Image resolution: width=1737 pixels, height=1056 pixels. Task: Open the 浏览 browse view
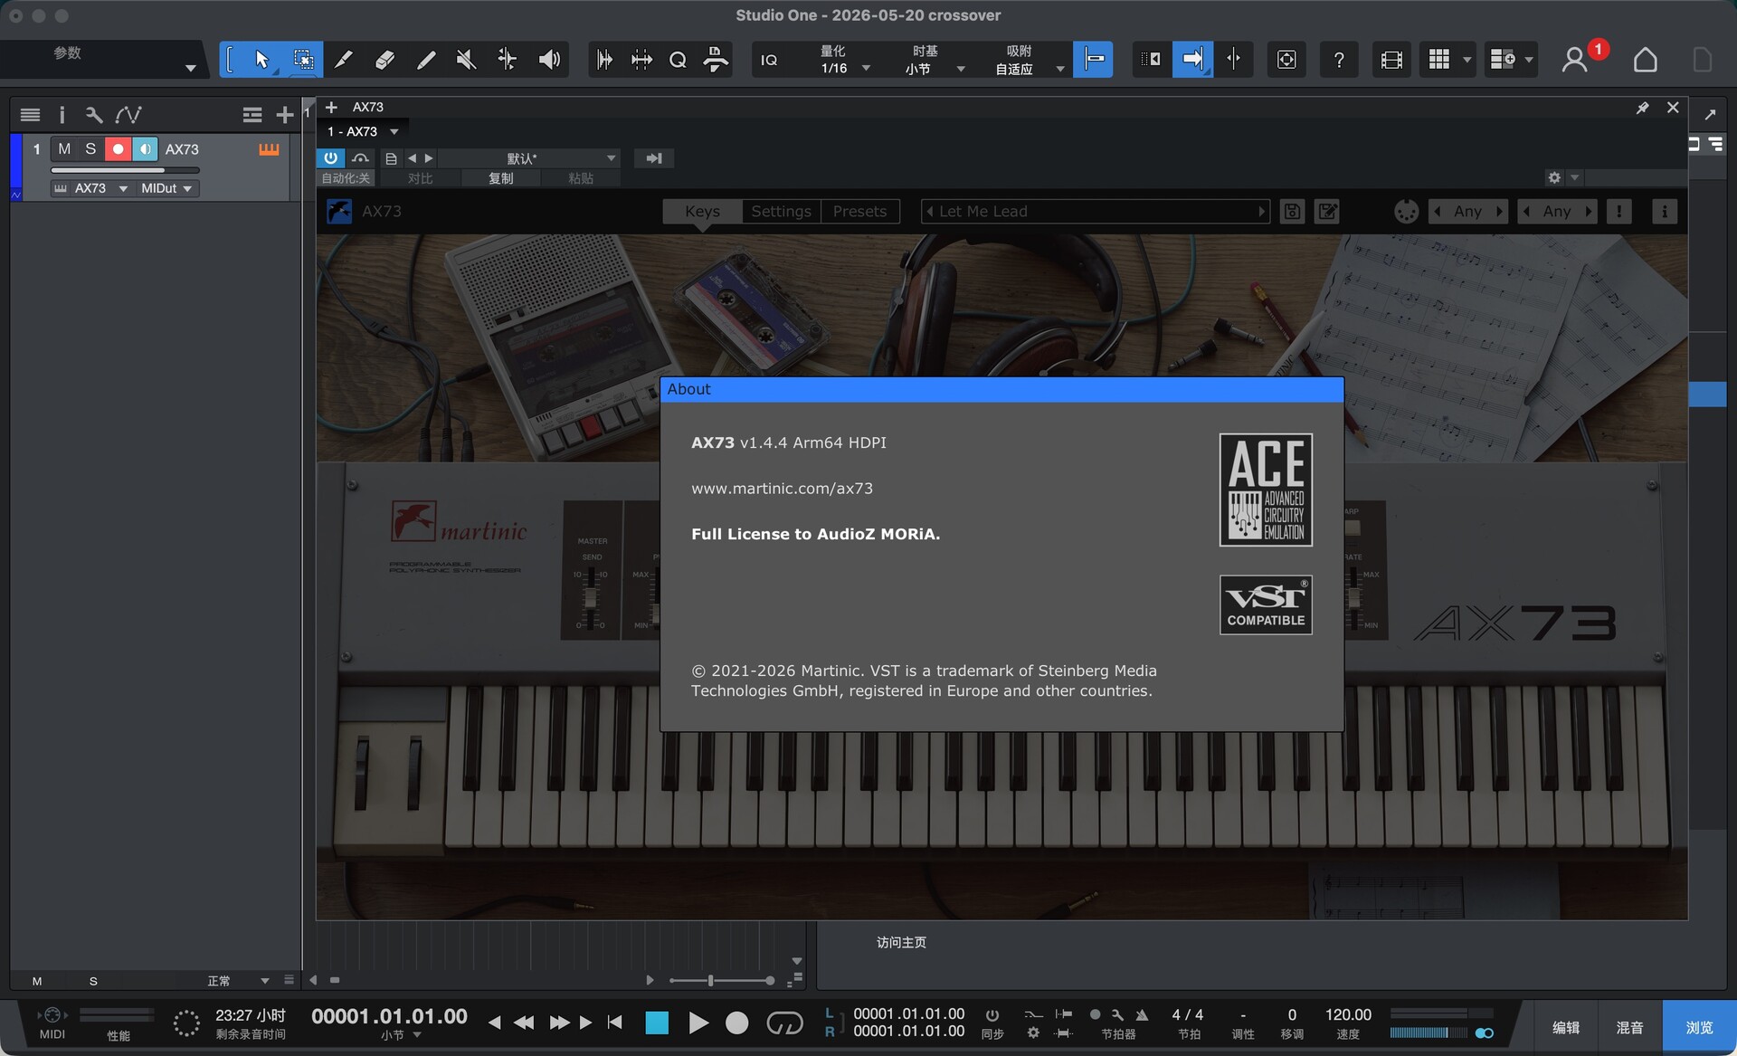[x=1698, y=1028]
